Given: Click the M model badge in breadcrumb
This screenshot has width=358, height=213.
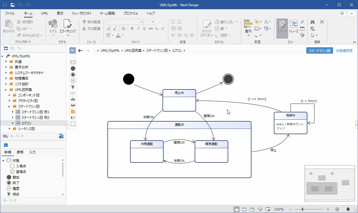Looking at the screenshot, I should click(x=73, y=51).
